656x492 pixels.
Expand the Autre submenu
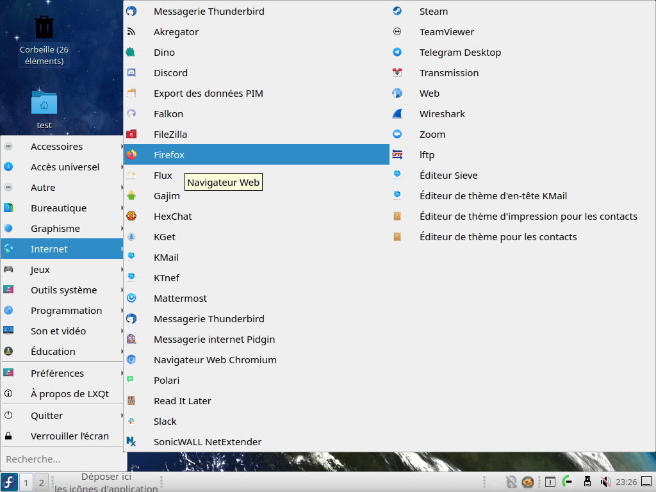[62, 188]
